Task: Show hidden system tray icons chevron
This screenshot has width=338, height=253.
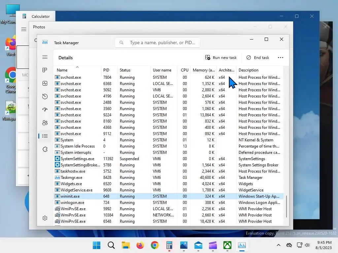Action: click(x=279, y=245)
